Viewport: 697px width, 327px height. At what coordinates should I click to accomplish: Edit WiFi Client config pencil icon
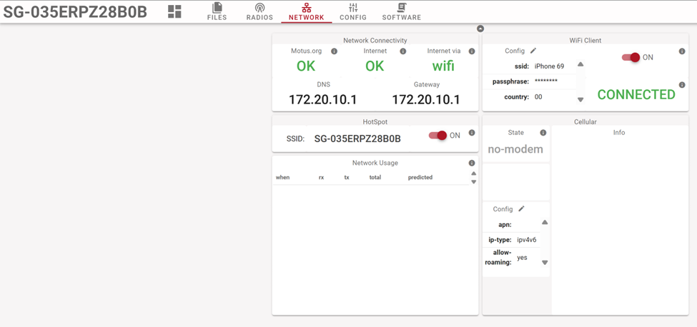(x=533, y=51)
